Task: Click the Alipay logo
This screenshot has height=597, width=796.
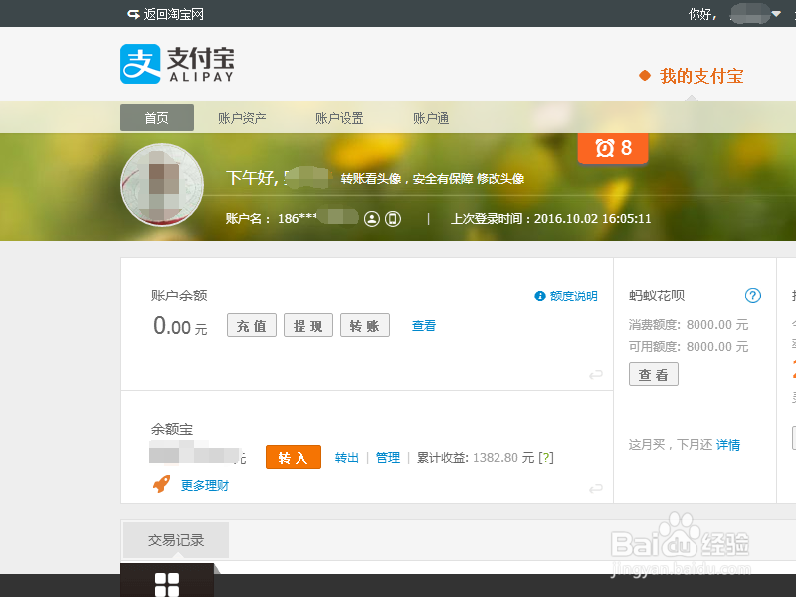Action: coord(177,64)
